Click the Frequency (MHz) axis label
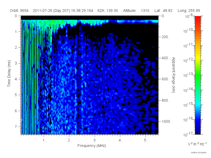Image resolution: width=211 pixels, height=158 pixels. (92, 146)
